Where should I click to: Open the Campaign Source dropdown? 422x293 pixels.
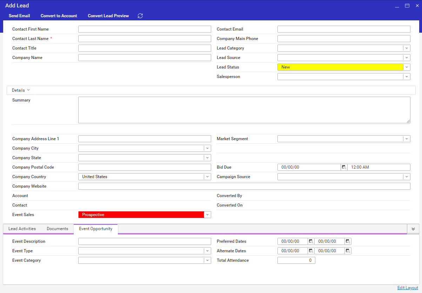pos(407,177)
